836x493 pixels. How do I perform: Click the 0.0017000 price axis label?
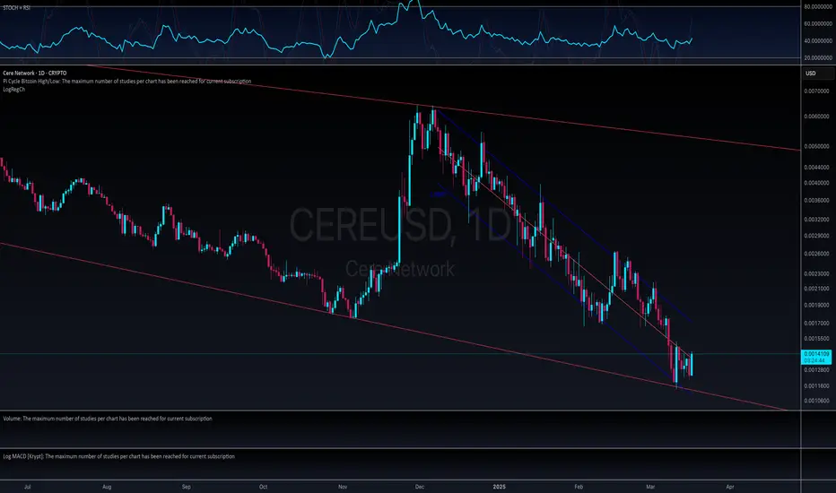pos(816,323)
